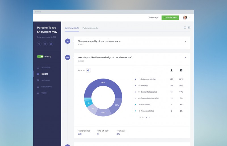Toggle the Running survey switch
Screen dimensions: 227x146
(40, 56)
